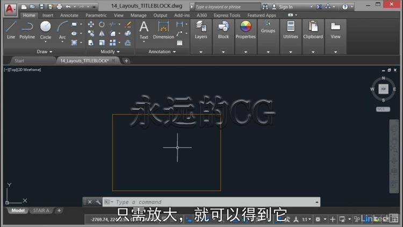Click the customization wrench in command line
This screenshot has width=403, height=227.
point(98,202)
